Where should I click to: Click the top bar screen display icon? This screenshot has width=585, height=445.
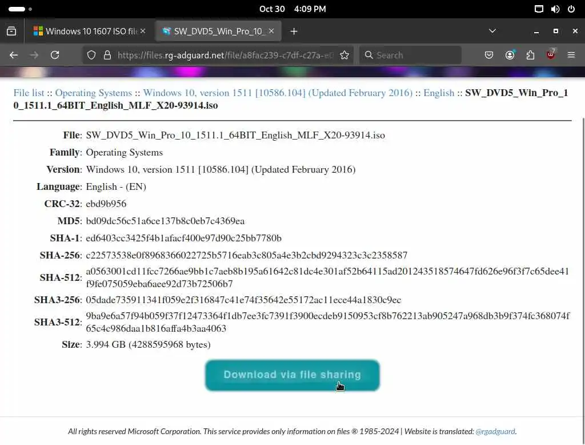pyautogui.click(x=539, y=9)
